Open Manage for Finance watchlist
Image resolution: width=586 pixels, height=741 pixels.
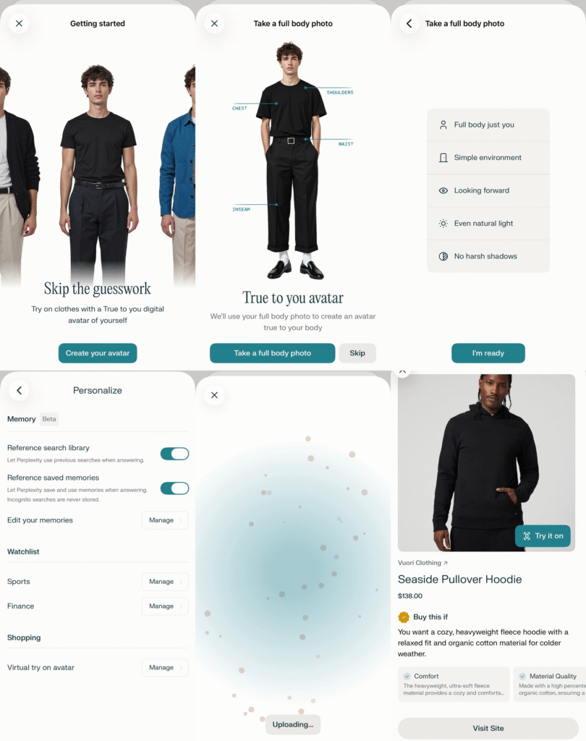(165, 606)
